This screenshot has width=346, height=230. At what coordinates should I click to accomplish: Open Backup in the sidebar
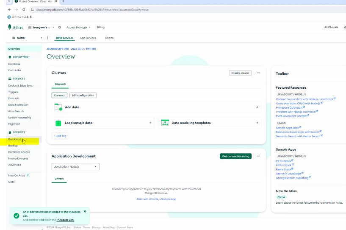13,146
